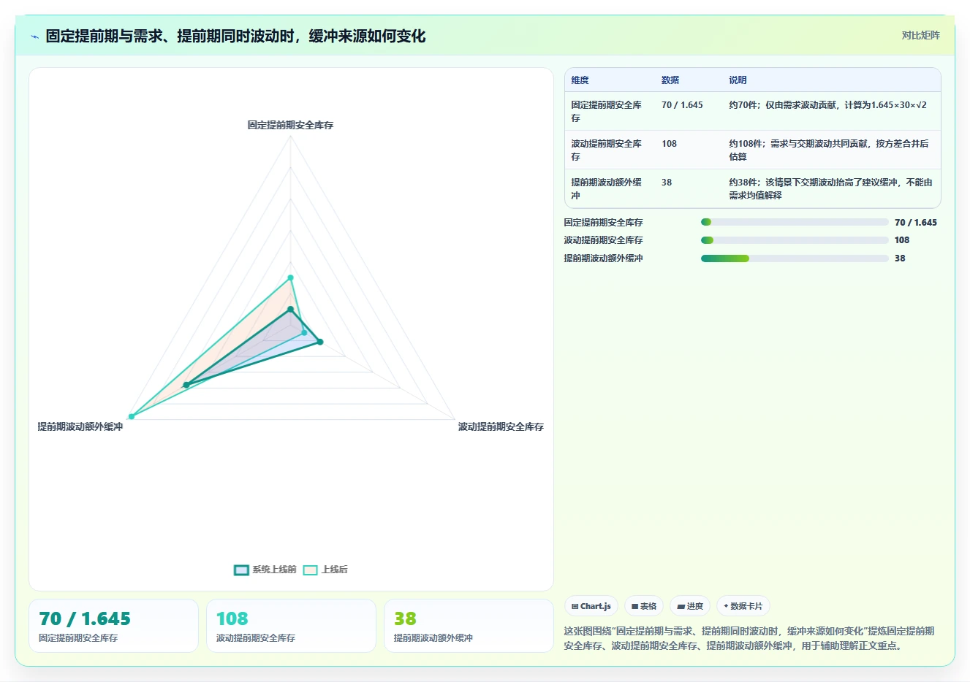
Task: Click table cell 提前期波动额外缓冲
Action: (x=607, y=189)
